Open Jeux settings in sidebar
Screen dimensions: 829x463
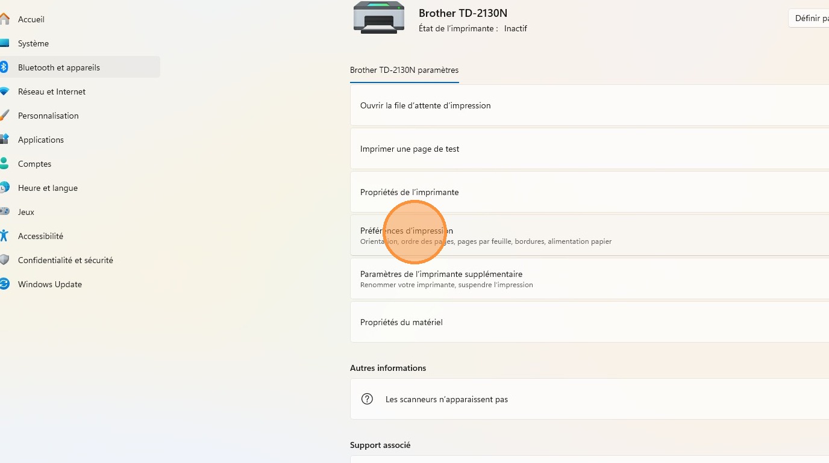pyautogui.click(x=26, y=212)
